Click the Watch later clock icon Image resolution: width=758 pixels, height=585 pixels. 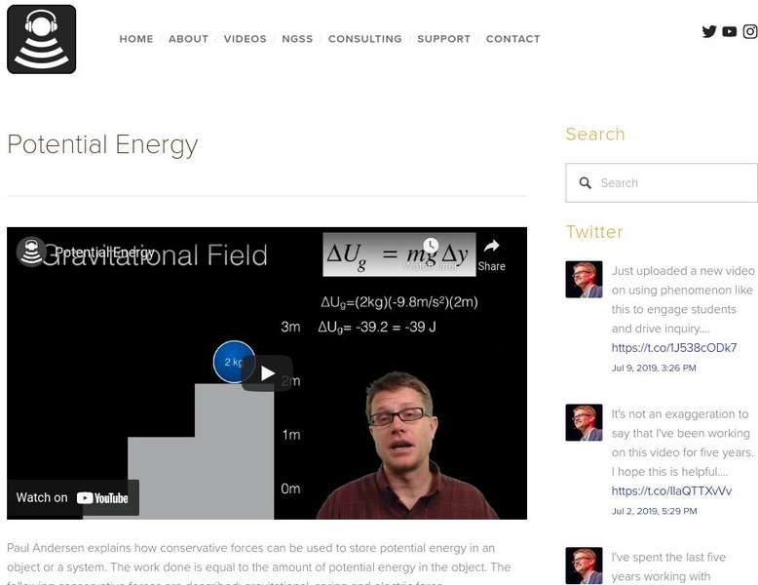(x=431, y=247)
